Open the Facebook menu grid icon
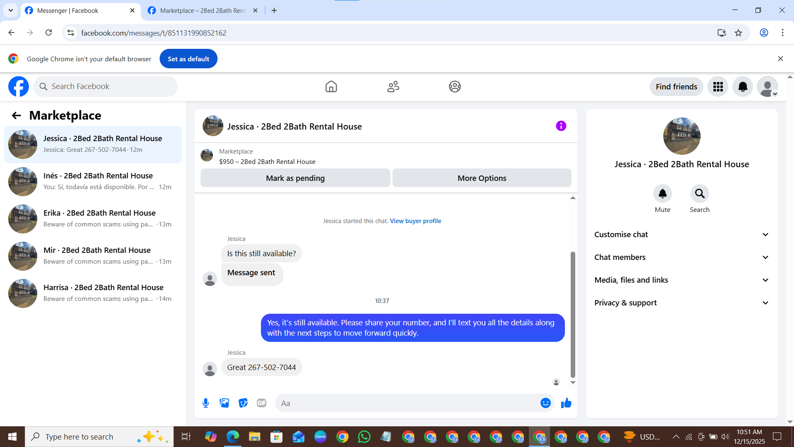The image size is (794, 447). [718, 87]
